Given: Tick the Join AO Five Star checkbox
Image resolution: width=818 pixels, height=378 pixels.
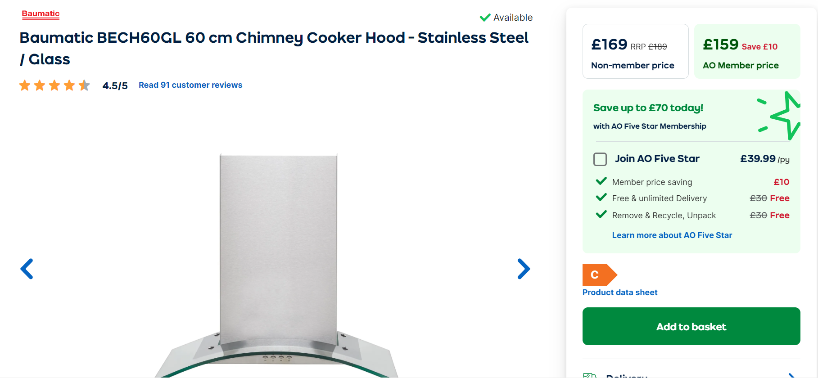Looking at the screenshot, I should click(600, 159).
